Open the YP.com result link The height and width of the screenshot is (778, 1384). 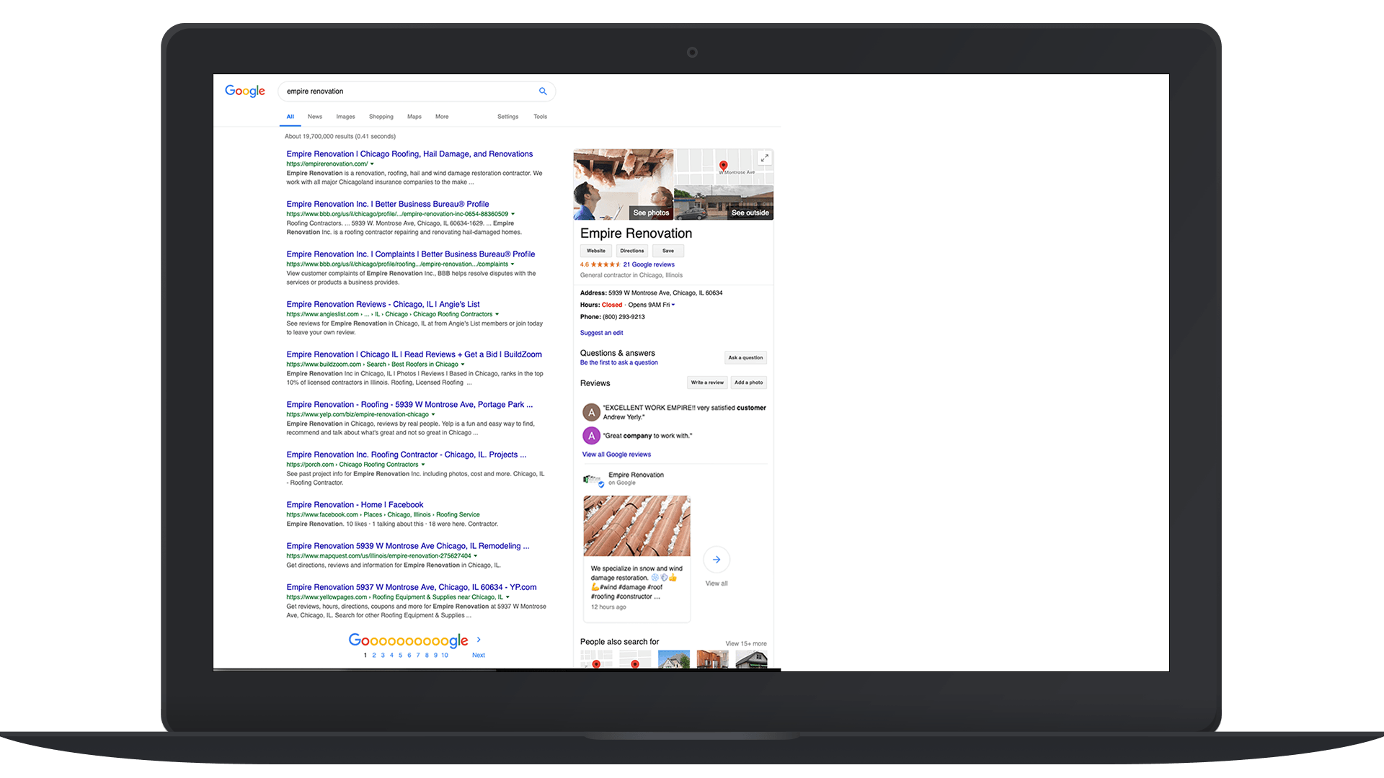pyautogui.click(x=412, y=587)
